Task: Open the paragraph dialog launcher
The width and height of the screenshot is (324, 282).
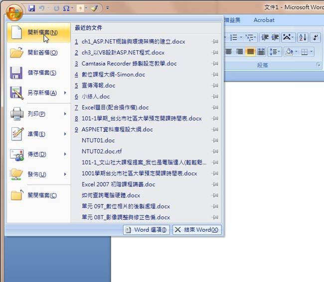Action: 318,65
